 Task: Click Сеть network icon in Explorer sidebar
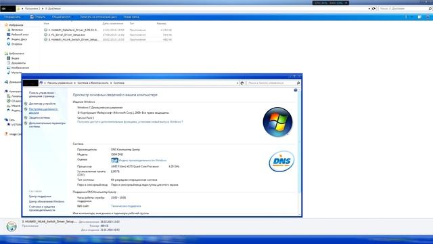click(x=6, y=120)
